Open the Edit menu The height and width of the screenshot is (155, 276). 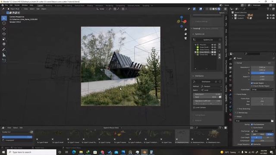[11, 5]
